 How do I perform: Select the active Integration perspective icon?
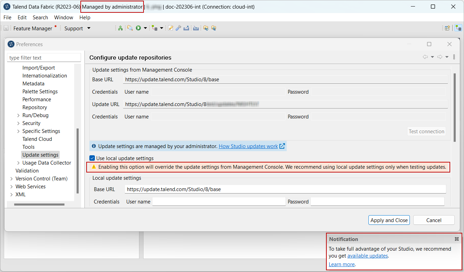[458, 28]
